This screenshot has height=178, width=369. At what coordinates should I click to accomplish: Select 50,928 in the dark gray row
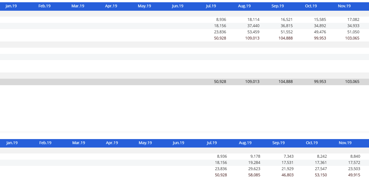(220, 82)
